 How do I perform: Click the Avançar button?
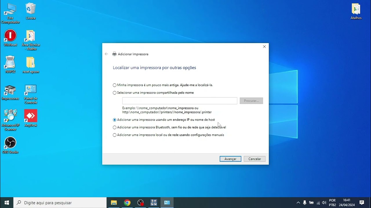(x=230, y=159)
